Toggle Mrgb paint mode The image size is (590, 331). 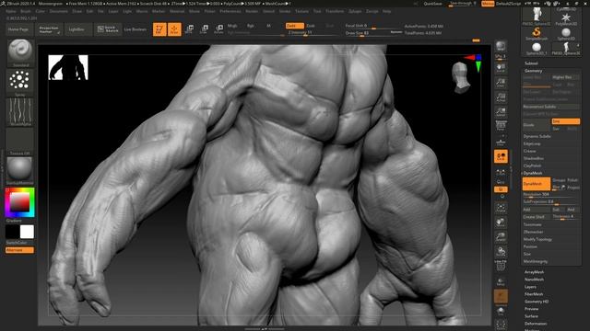[x=232, y=26]
